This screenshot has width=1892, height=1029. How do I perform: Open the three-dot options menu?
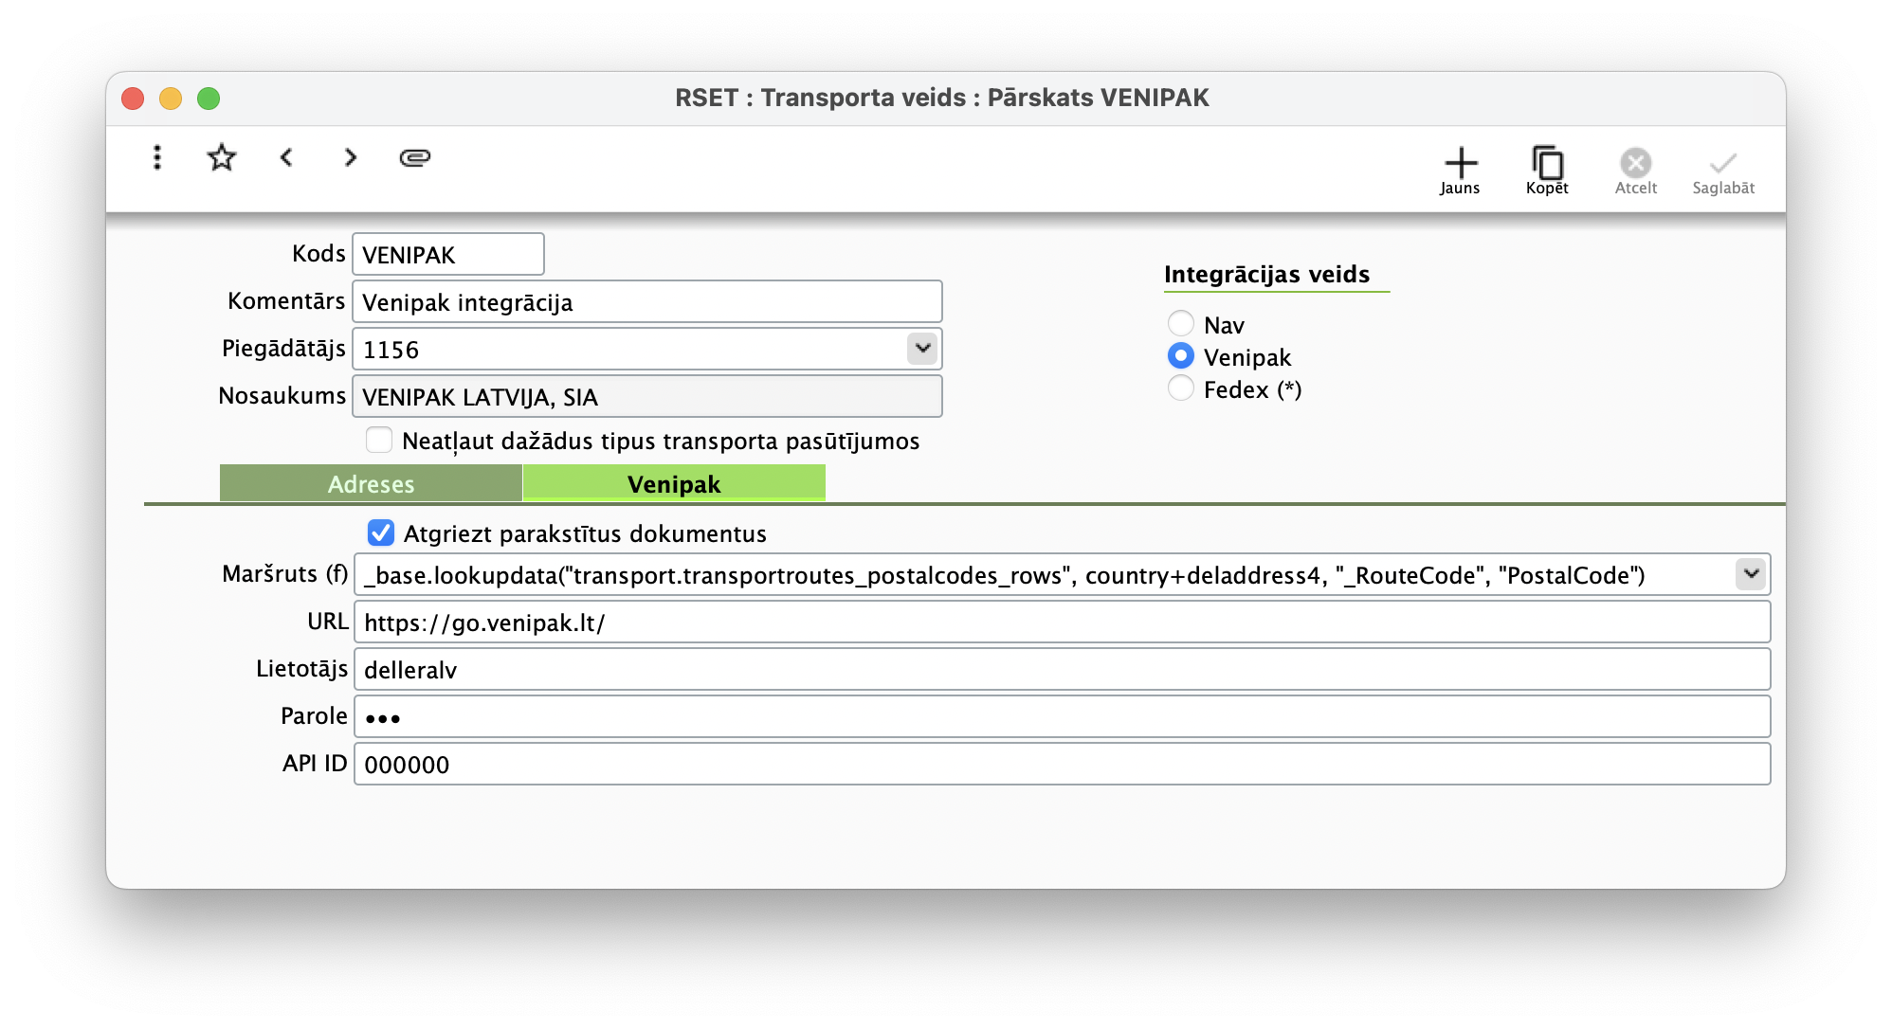[157, 157]
